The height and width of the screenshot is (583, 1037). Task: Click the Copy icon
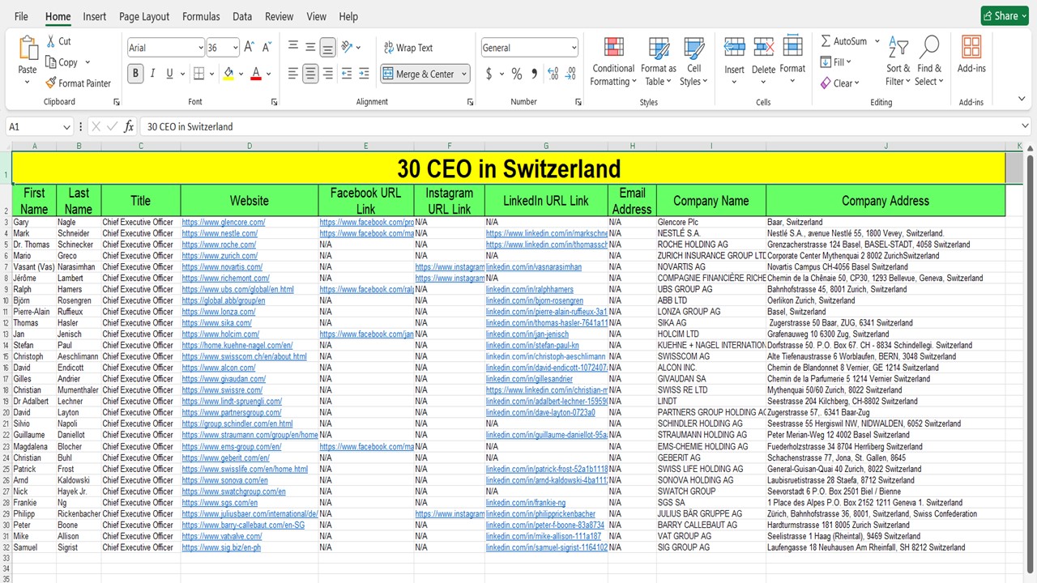[x=52, y=62]
